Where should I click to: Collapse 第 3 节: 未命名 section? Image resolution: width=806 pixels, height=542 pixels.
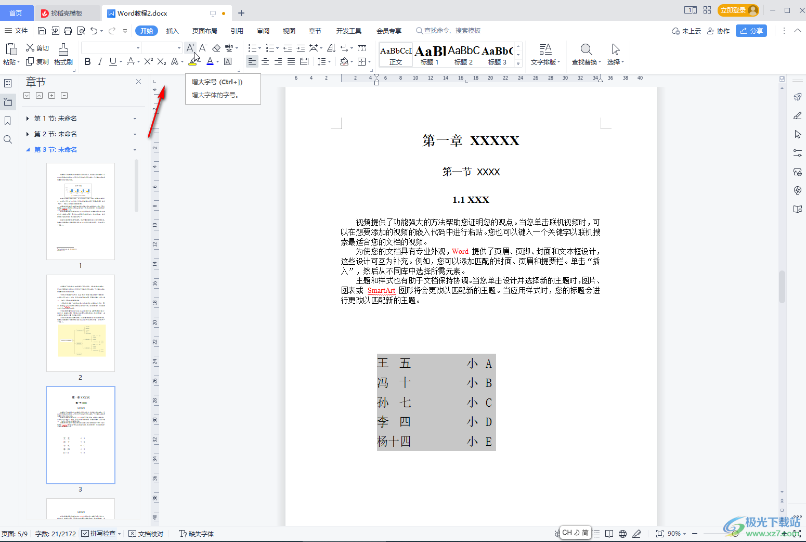click(x=28, y=150)
